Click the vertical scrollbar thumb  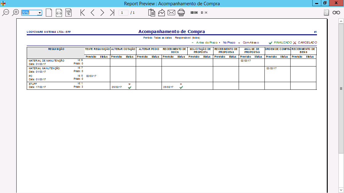point(341,88)
